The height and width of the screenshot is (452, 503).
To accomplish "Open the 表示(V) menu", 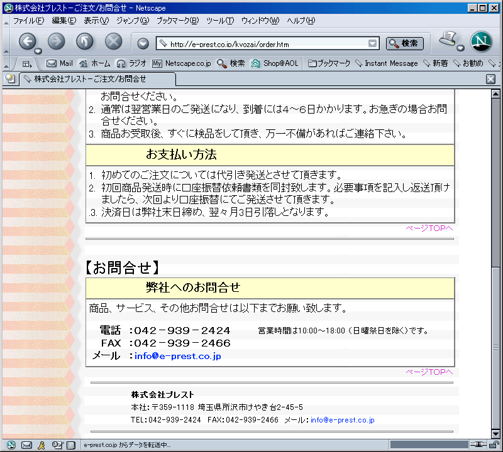I will click(96, 21).
